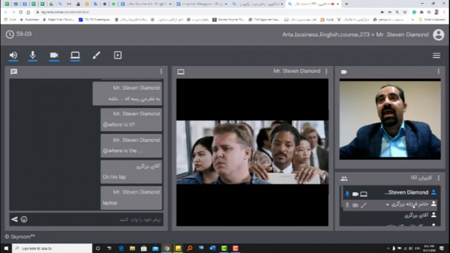Click the taskbar search box
This screenshot has height=253, width=450.
(x=52, y=248)
